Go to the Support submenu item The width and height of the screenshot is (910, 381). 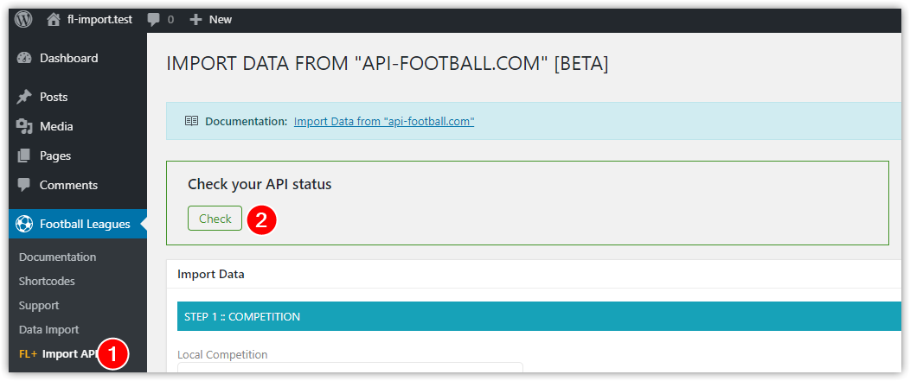(x=39, y=306)
